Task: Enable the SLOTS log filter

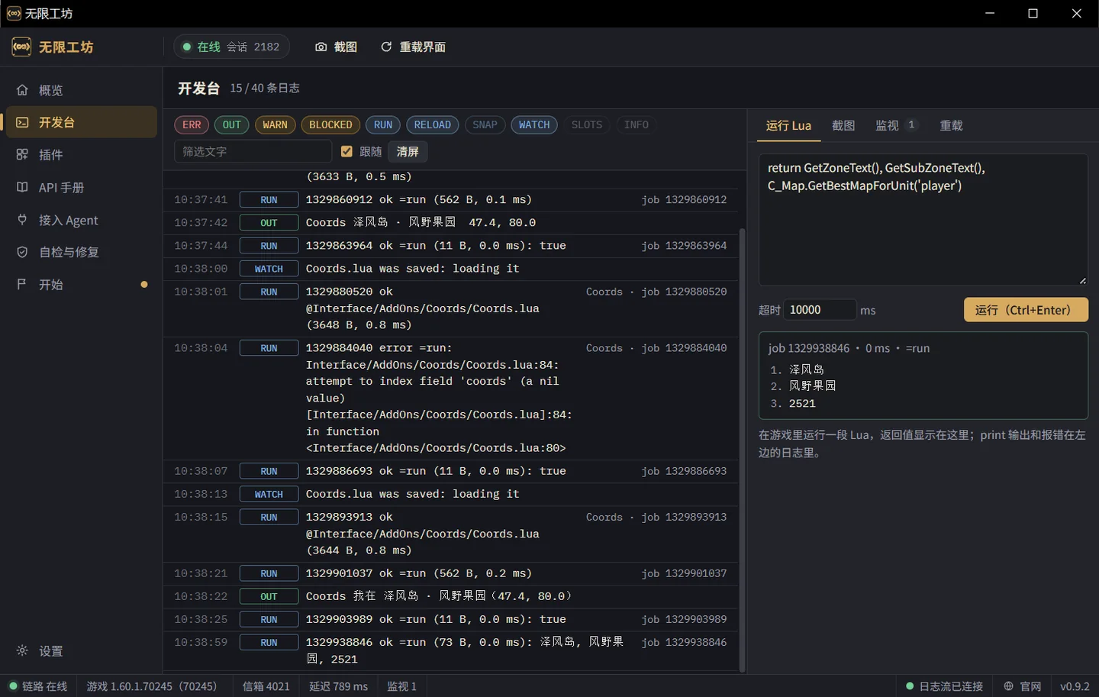Action: point(587,125)
